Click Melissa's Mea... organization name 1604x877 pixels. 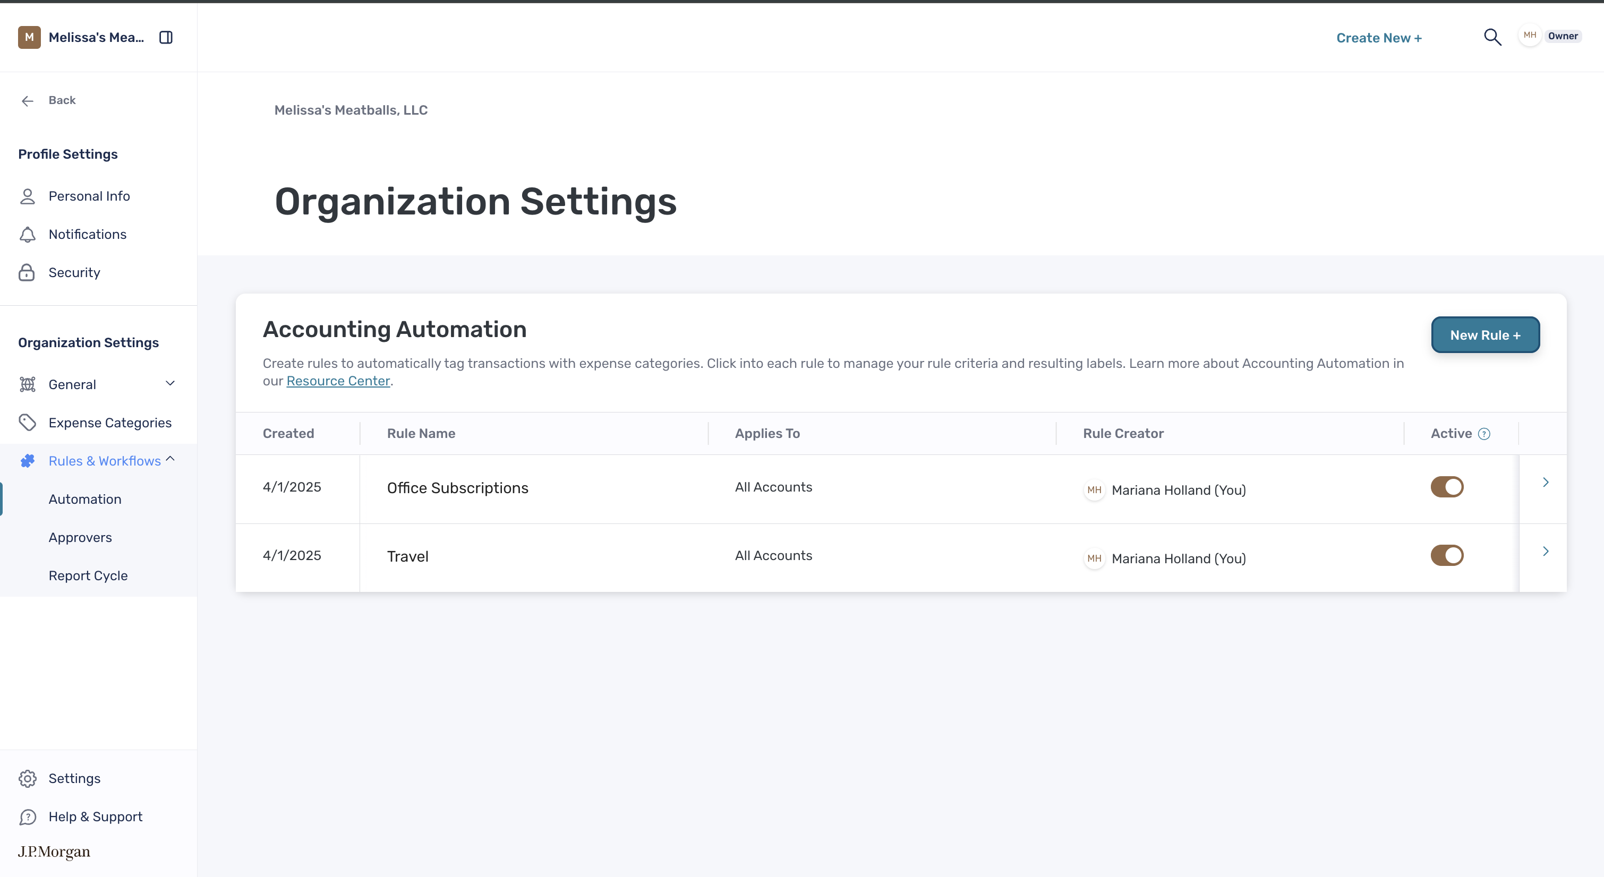coord(96,37)
